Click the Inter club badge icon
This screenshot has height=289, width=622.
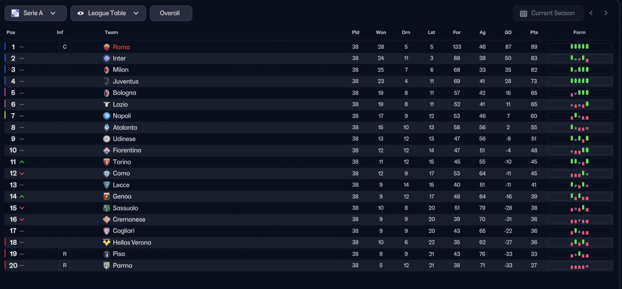click(x=107, y=58)
